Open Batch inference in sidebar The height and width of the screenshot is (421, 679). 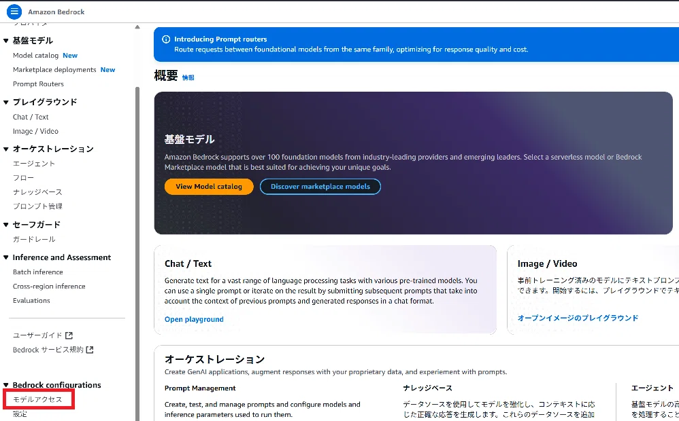tap(37, 272)
